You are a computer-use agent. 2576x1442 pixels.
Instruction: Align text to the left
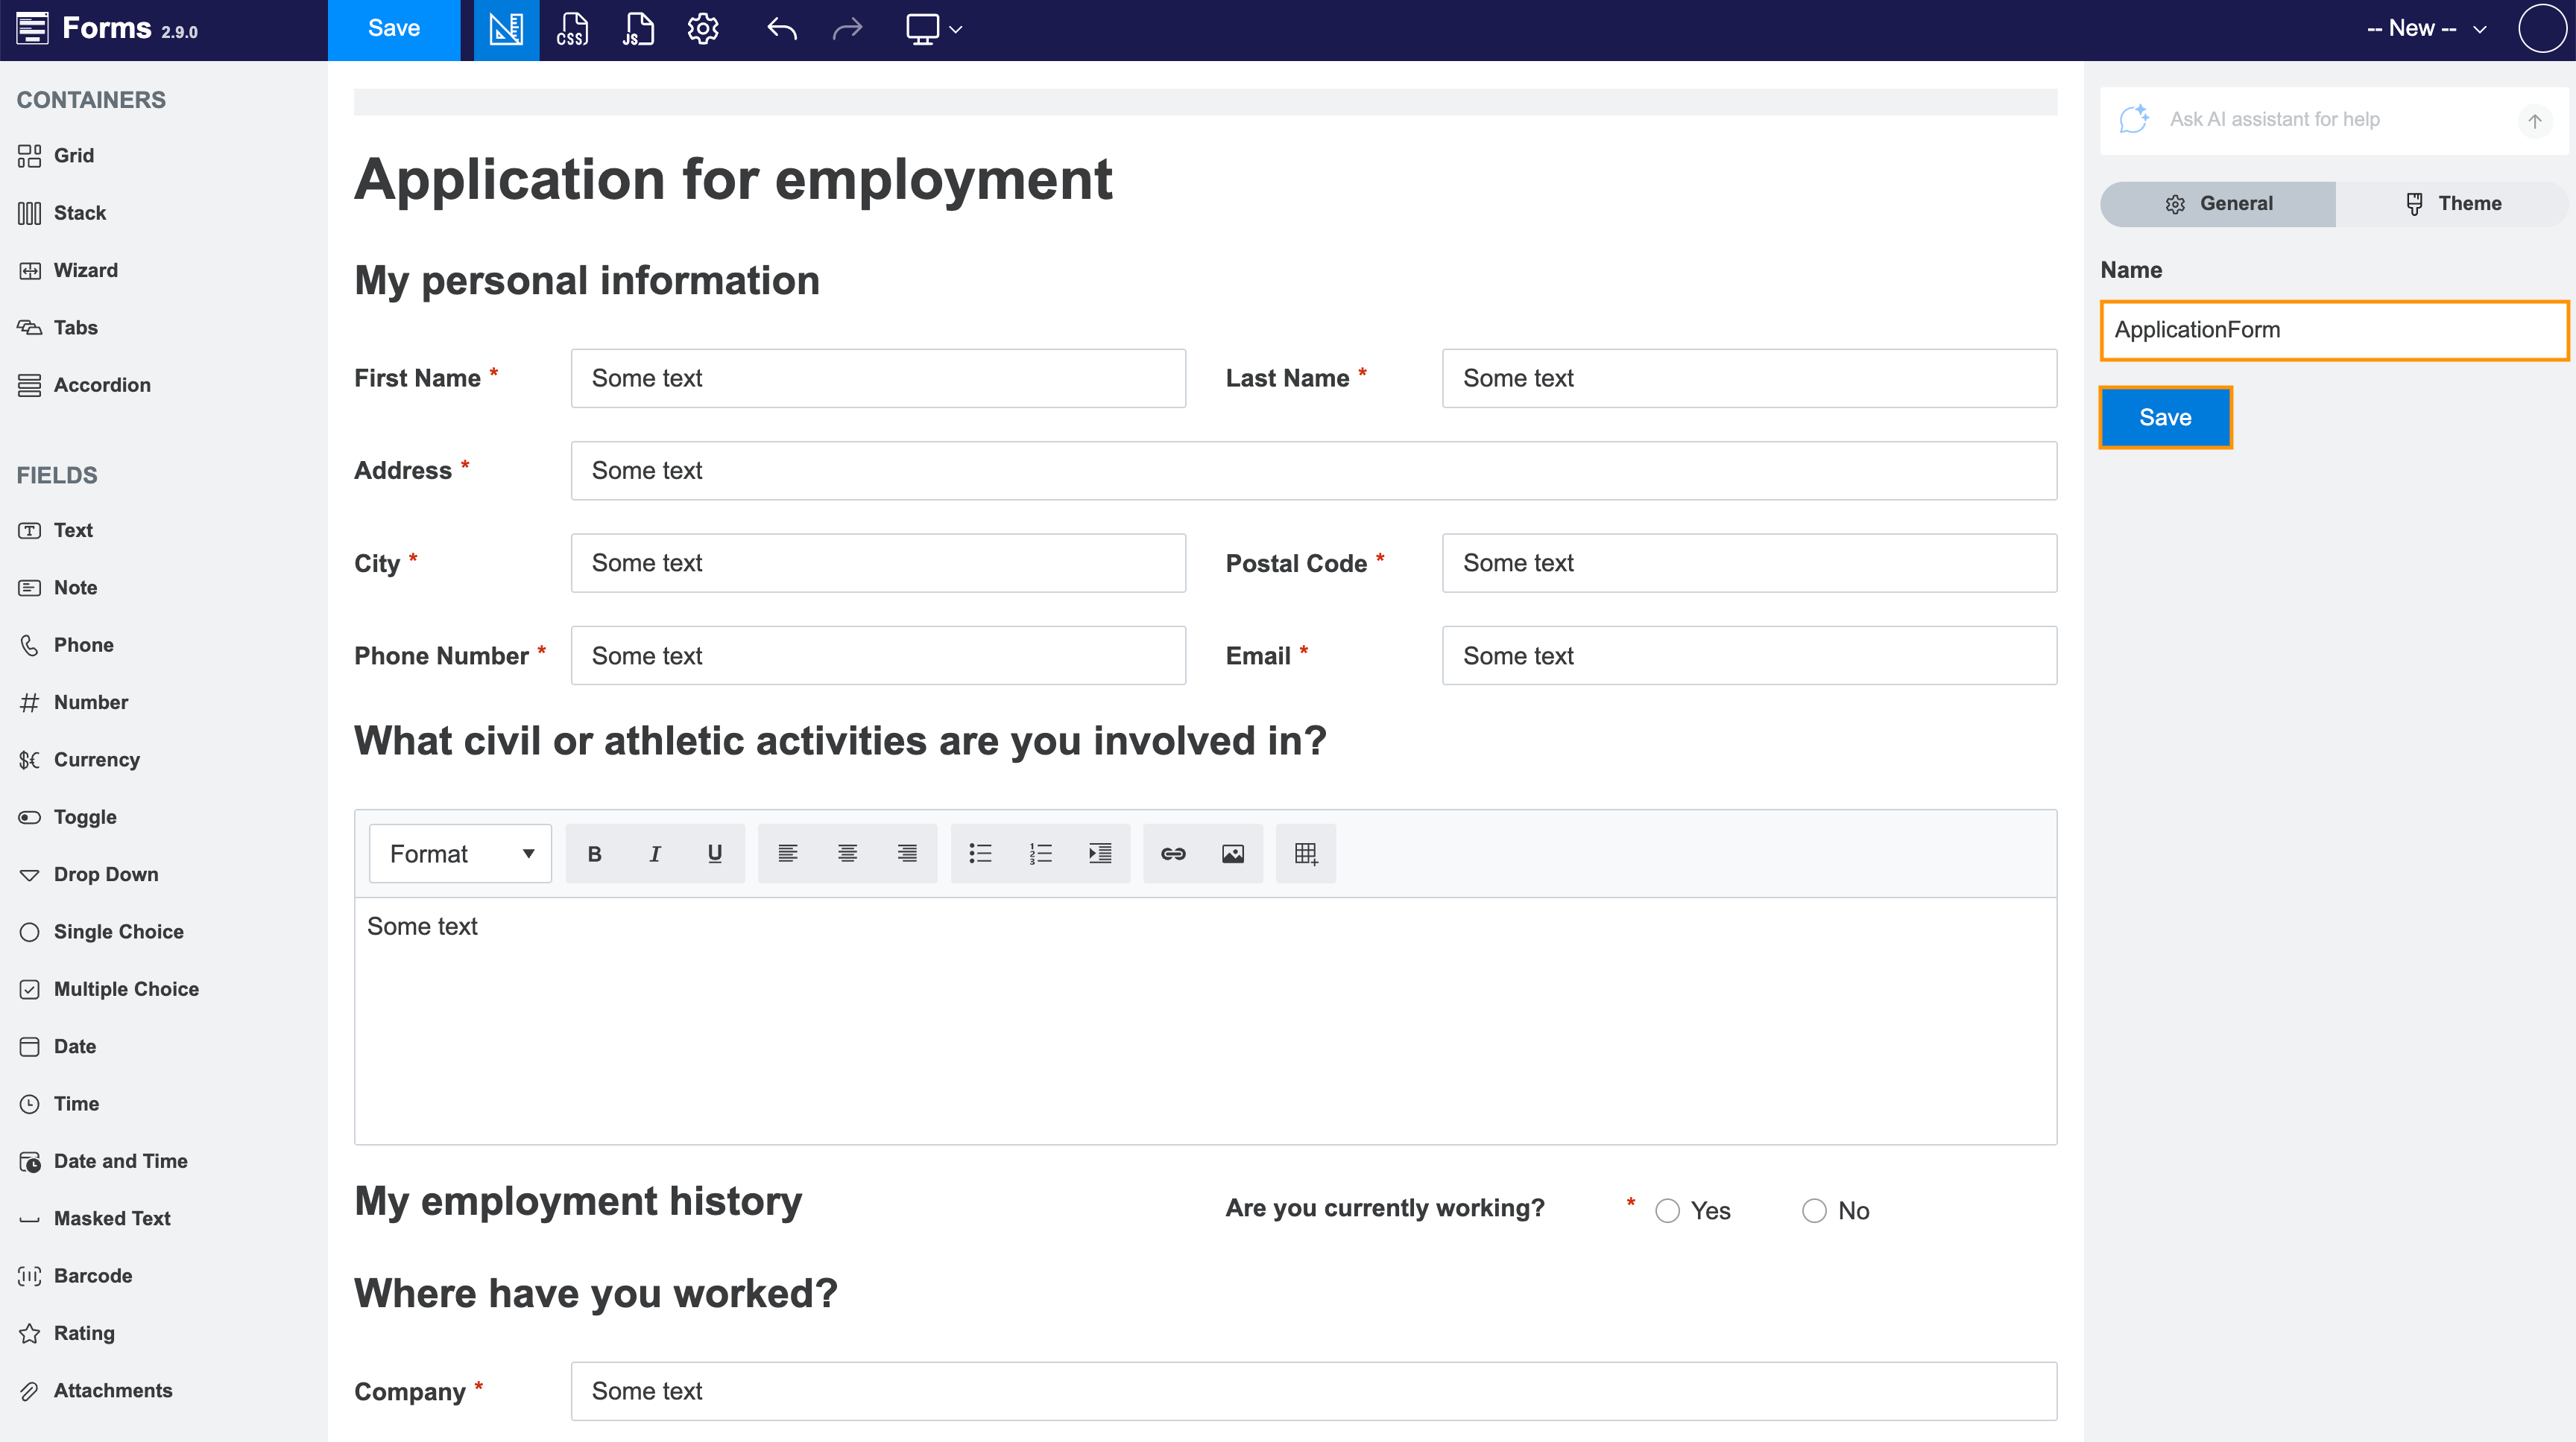click(788, 854)
